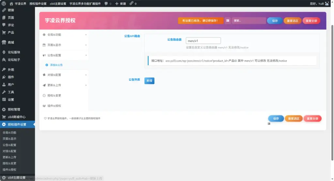
Task: Click the 有设置已修改，请记得保存 notice
Action: click(x=201, y=21)
